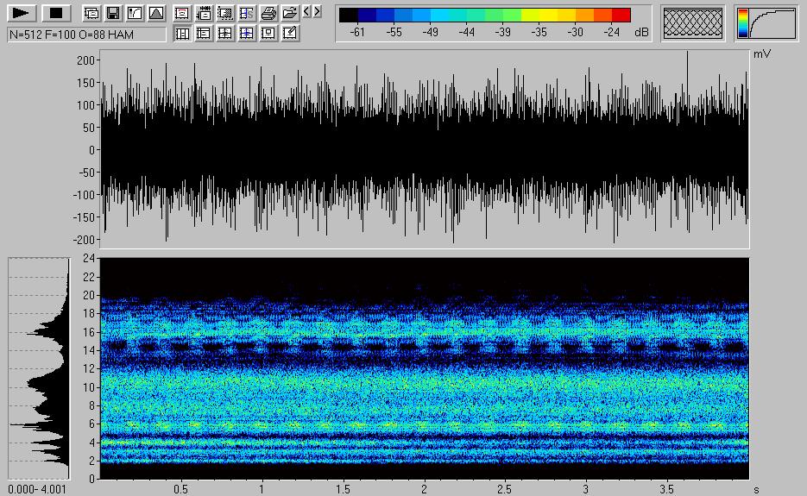Image resolution: width=807 pixels, height=496 pixels.
Task: Toggle the vertical-lines cursor mode button
Action: [x=182, y=34]
